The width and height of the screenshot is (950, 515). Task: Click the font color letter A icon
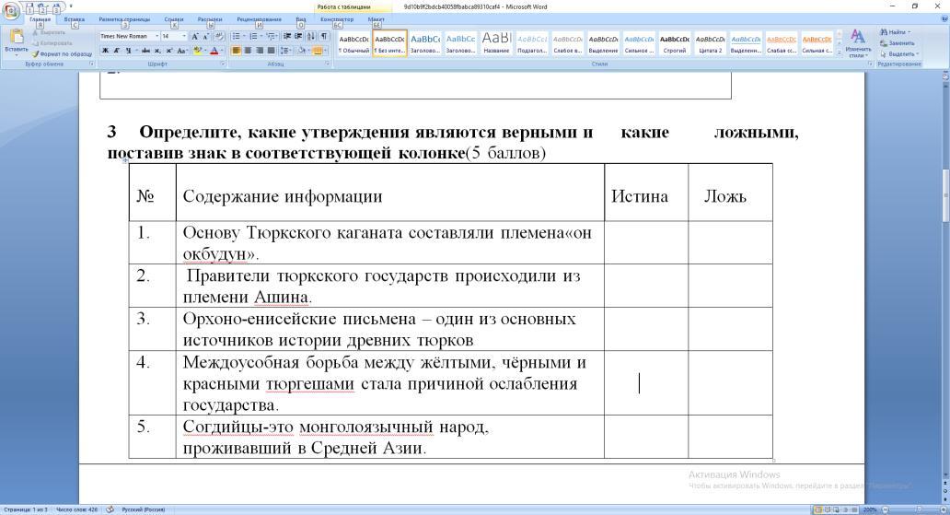click(x=214, y=51)
